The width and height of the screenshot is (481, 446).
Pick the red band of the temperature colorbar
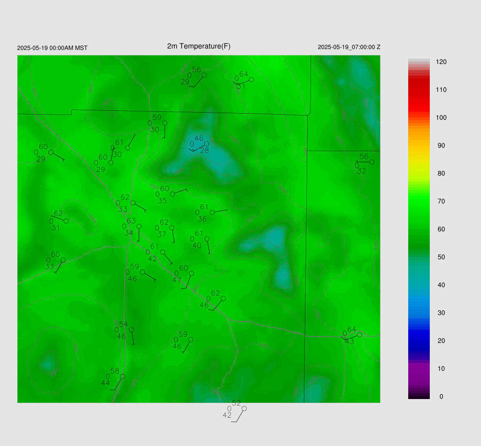click(419, 95)
